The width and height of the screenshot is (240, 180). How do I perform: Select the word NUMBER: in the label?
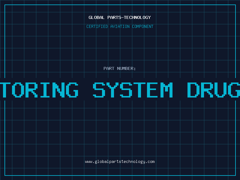(x=126, y=68)
